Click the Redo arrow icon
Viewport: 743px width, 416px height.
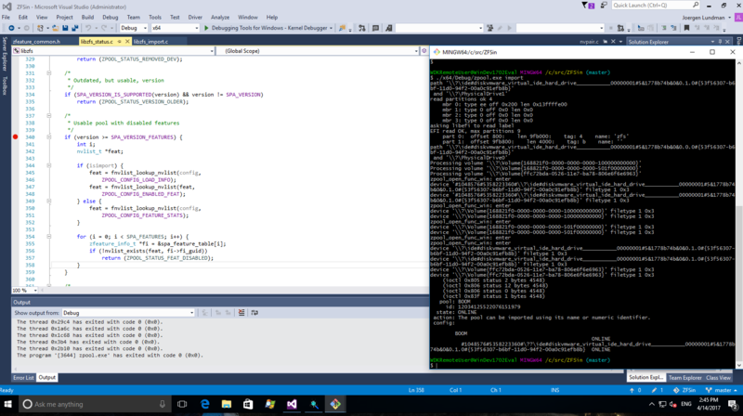(x=104, y=28)
